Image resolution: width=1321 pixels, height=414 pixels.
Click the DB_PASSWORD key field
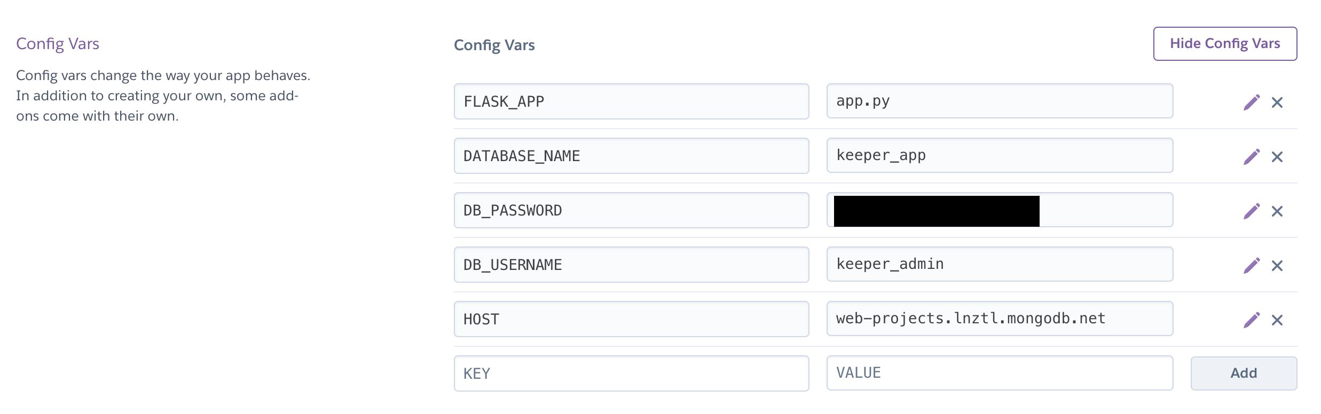pos(631,210)
